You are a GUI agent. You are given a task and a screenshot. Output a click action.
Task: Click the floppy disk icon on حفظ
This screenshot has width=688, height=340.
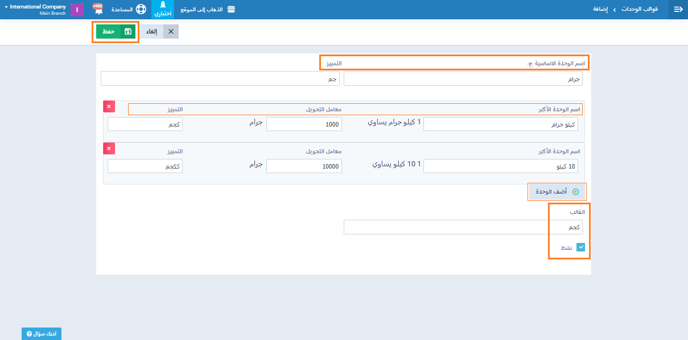tap(128, 32)
